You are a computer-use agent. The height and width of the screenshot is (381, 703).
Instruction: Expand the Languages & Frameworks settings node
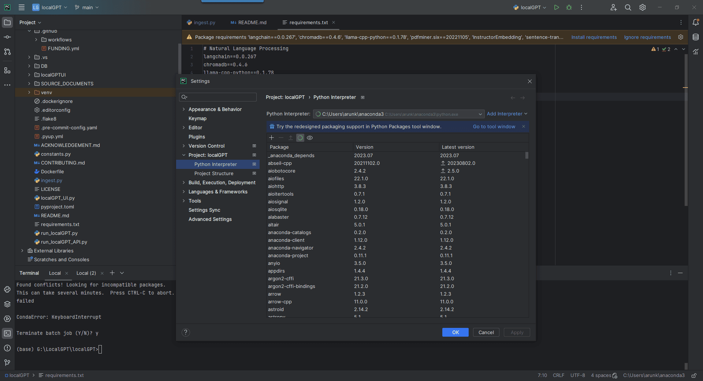pyautogui.click(x=184, y=192)
